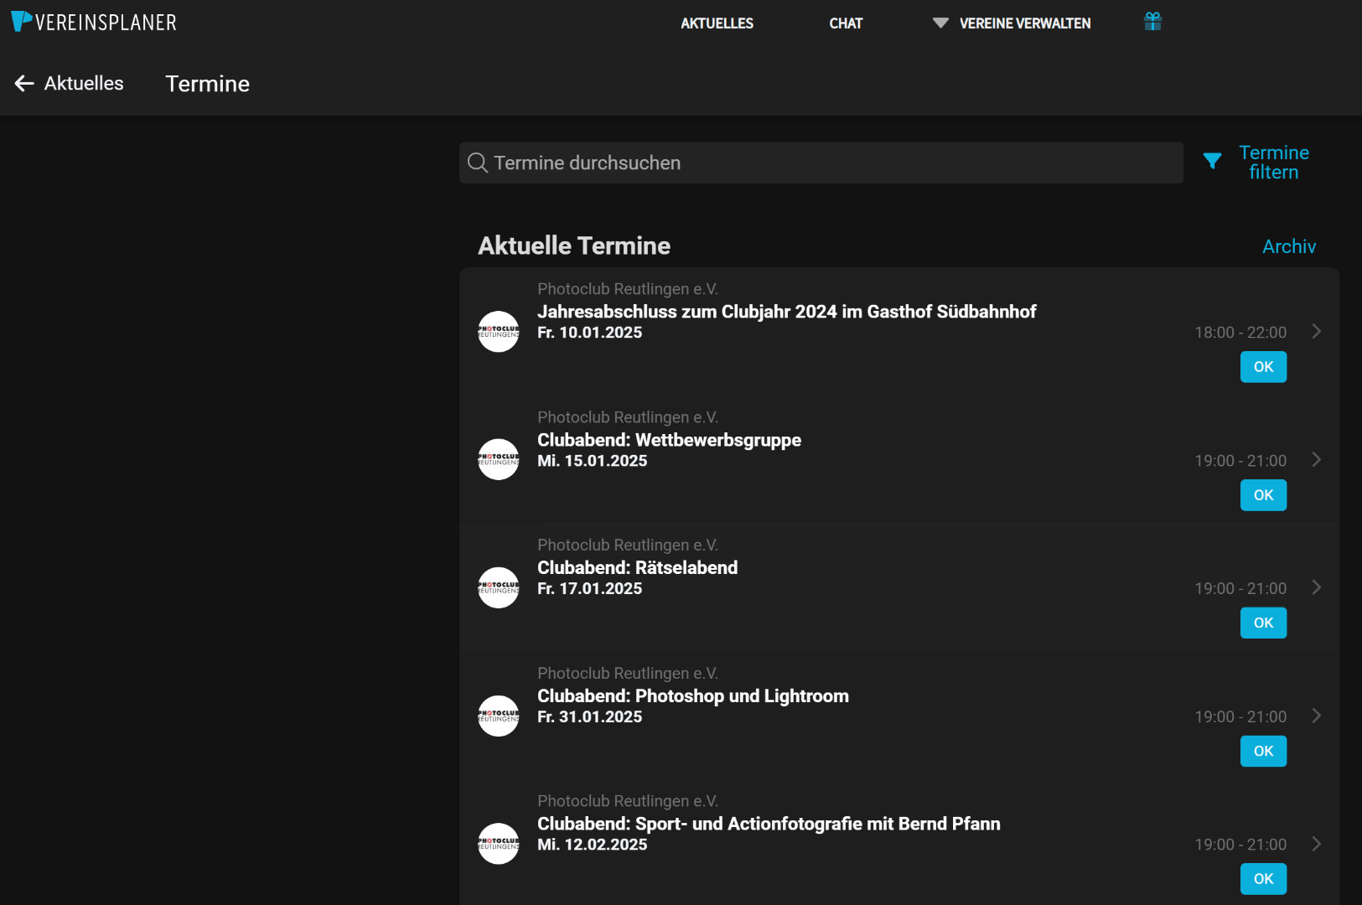Expand Wettbewerbsgruppe event with chevron arrow
The width and height of the screenshot is (1362, 905).
(x=1316, y=459)
